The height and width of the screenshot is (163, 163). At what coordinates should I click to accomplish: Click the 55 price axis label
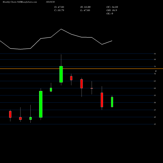155,96
